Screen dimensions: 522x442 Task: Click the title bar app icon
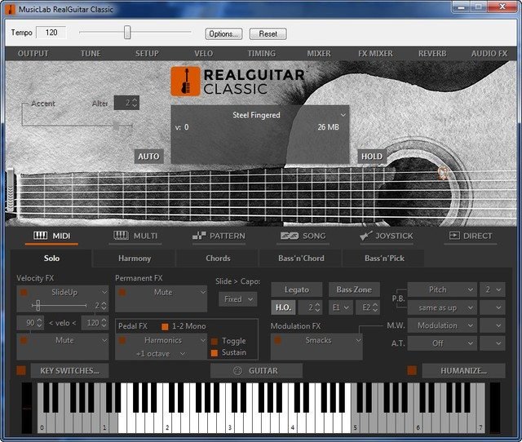tap(11, 9)
